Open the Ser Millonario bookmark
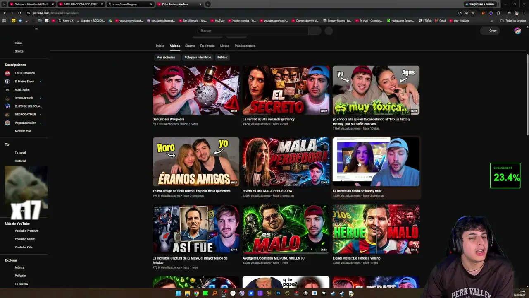 pos(193,21)
